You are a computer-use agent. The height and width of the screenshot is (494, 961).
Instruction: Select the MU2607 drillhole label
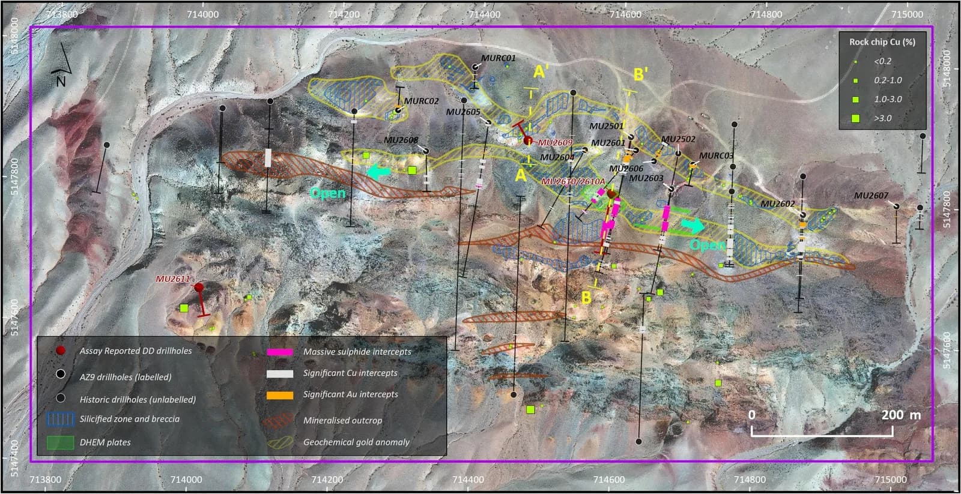pyautogui.click(x=871, y=196)
